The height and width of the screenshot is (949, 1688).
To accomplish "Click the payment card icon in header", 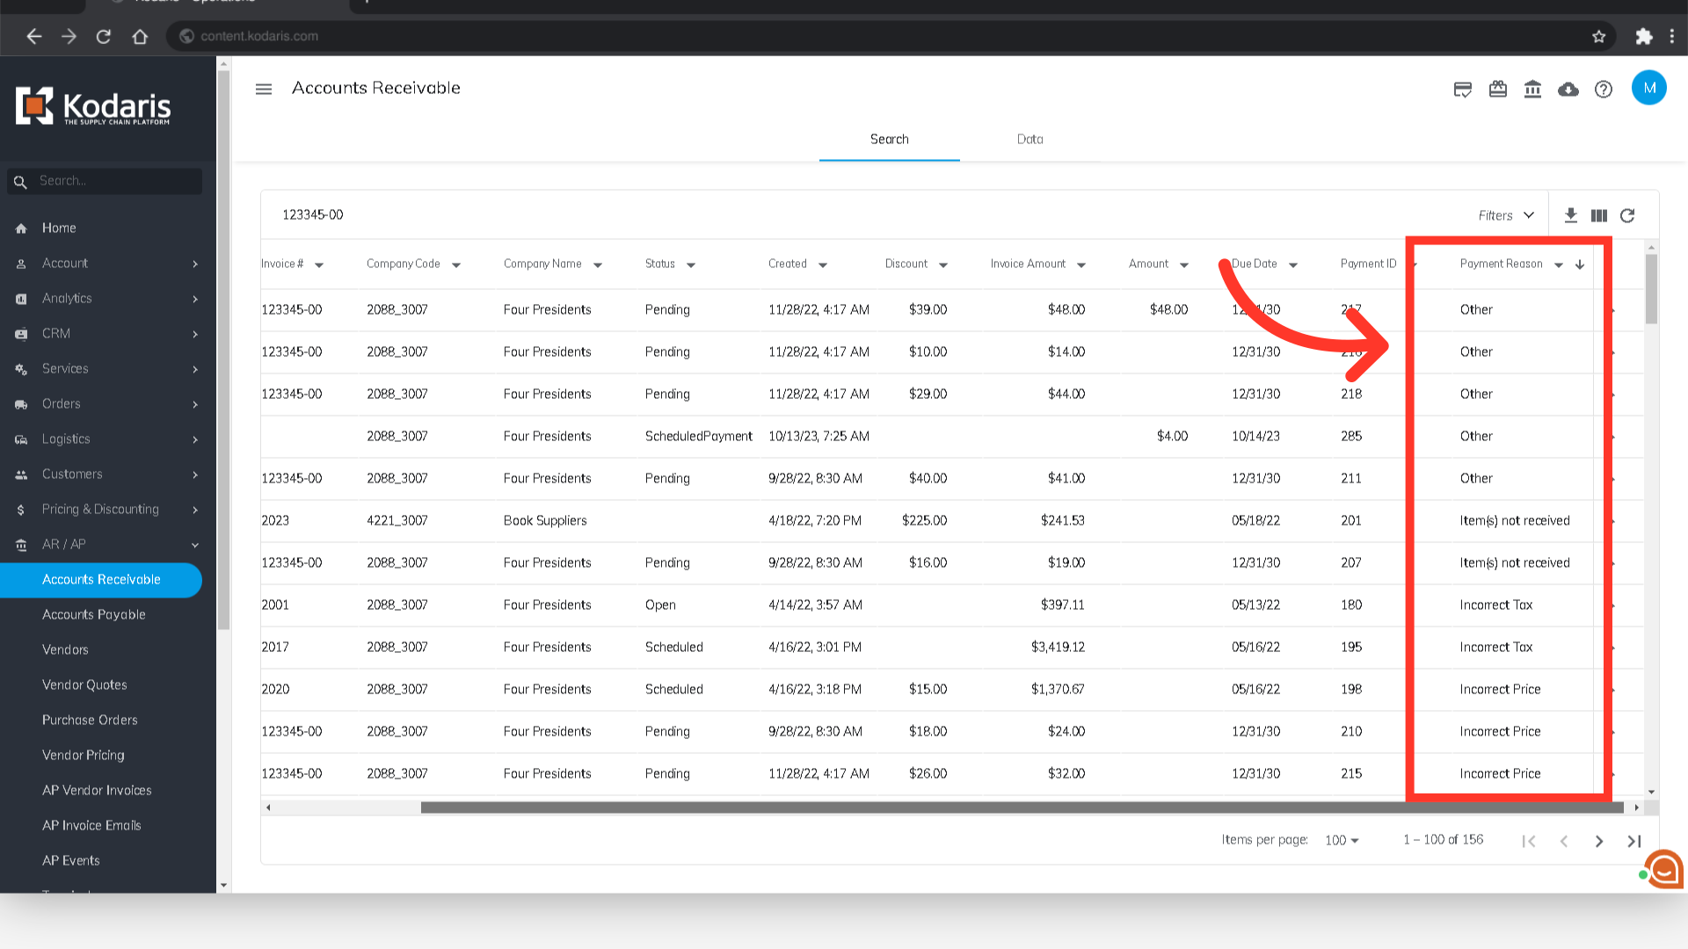I will pyautogui.click(x=1463, y=89).
